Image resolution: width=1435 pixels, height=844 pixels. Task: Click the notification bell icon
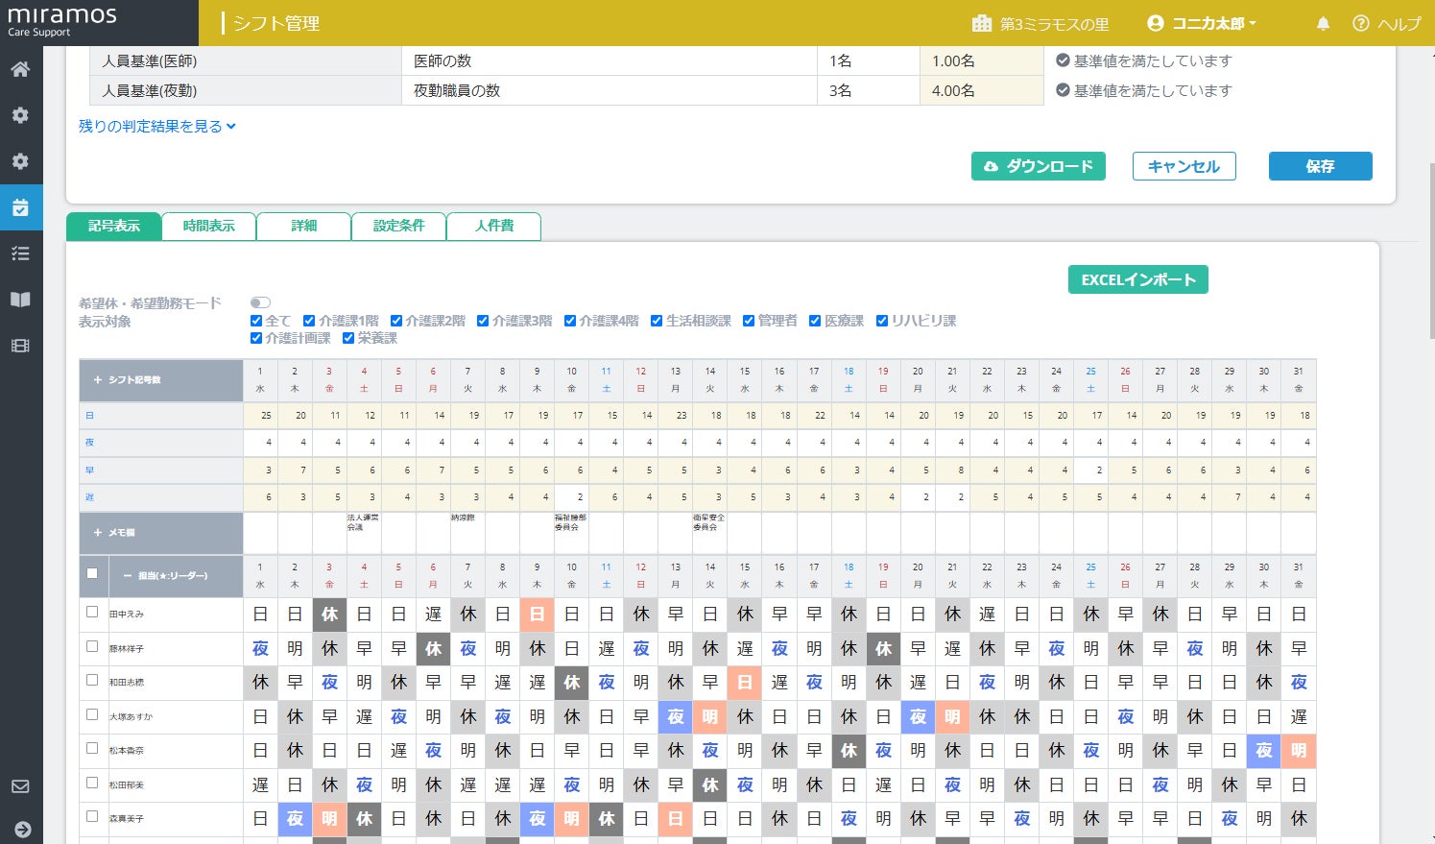[x=1323, y=24]
